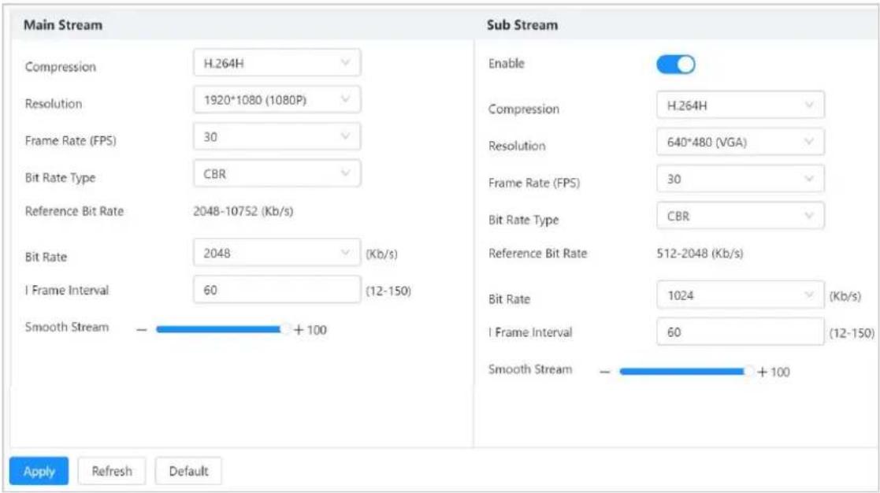
Task: Open Sub Stream Frame Rate dropdown
Action: point(741,179)
